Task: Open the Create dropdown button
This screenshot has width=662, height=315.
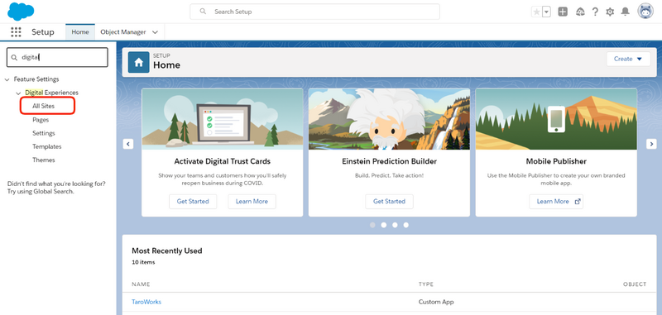Action: (628, 59)
